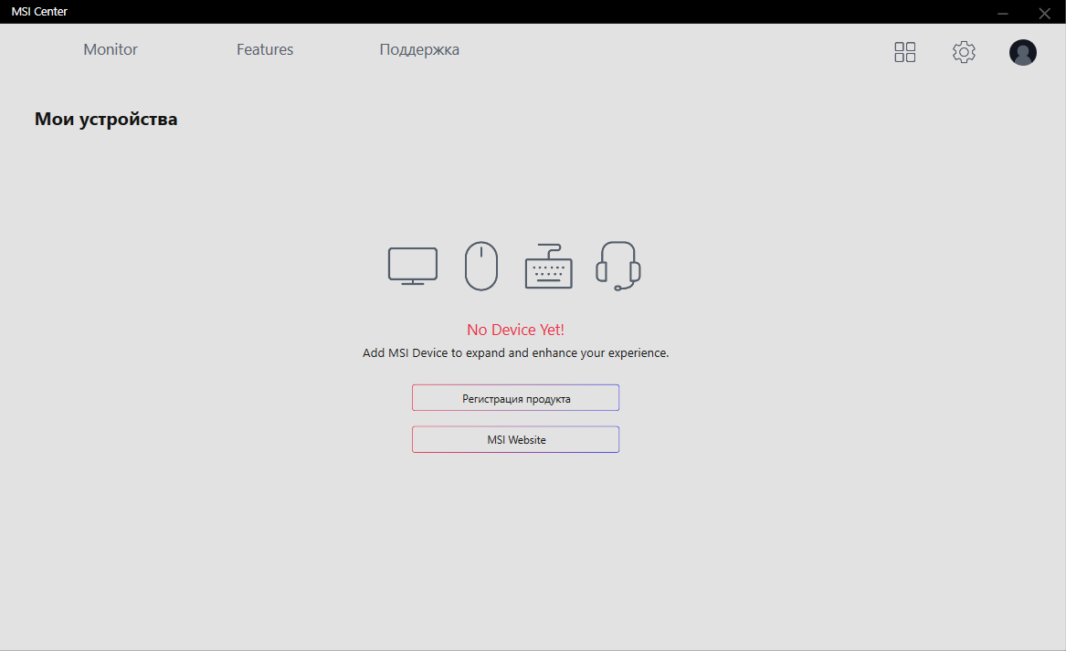Screen dimensions: 1066x651
Task: Click the keyboard device icon
Action: 549,267
